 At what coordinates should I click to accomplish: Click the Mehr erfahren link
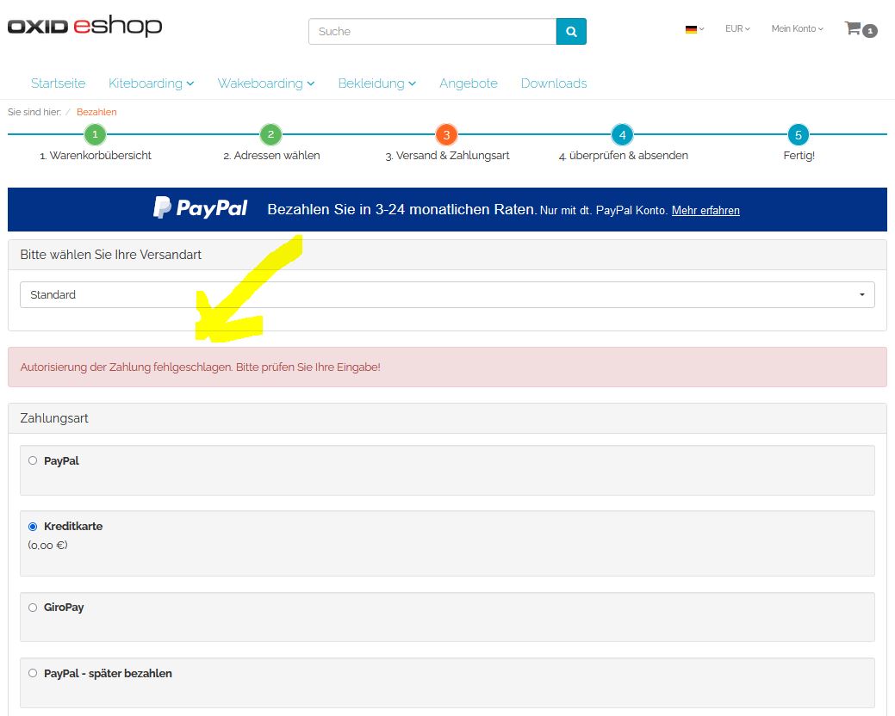pyautogui.click(x=705, y=211)
